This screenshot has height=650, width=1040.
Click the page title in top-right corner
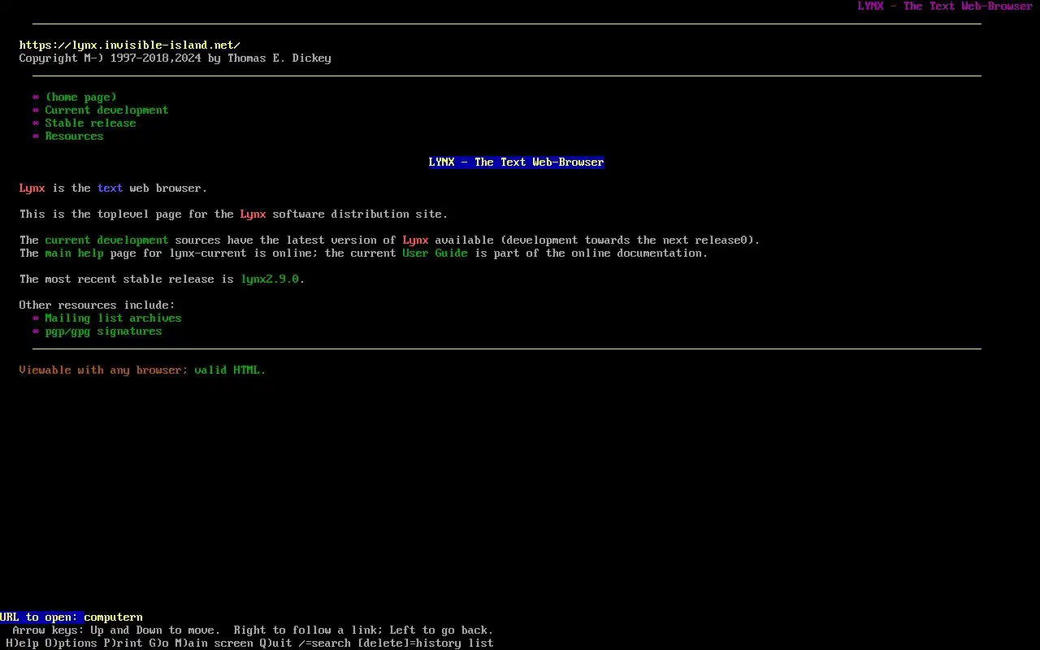pos(946,6)
